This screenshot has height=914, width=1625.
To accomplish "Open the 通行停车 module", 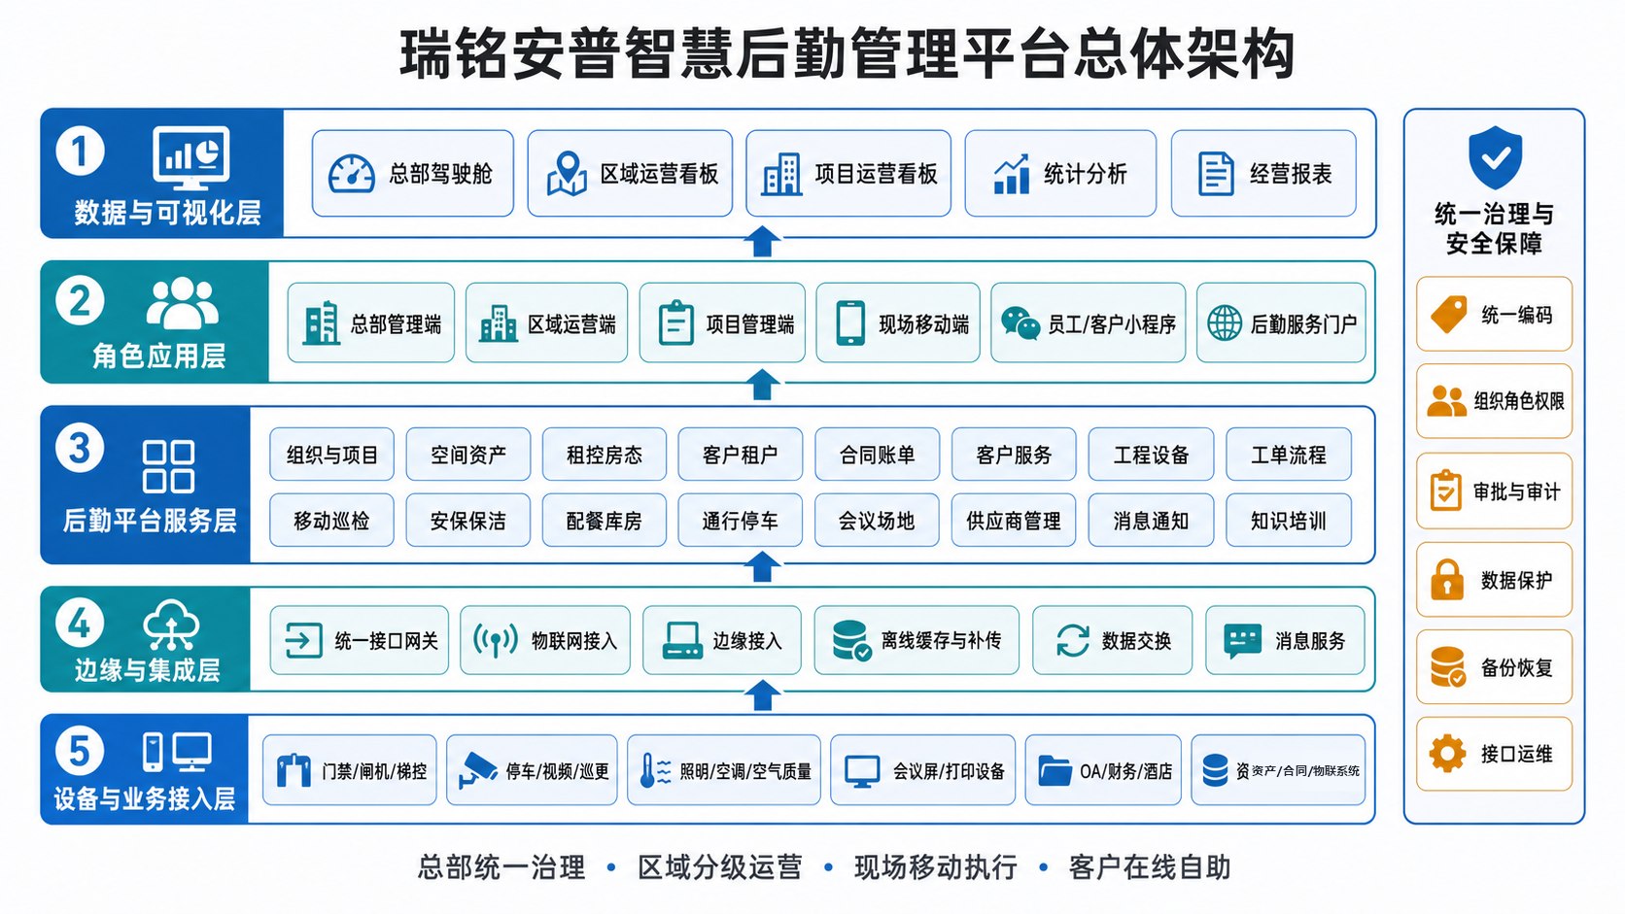I will (x=741, y=521).
